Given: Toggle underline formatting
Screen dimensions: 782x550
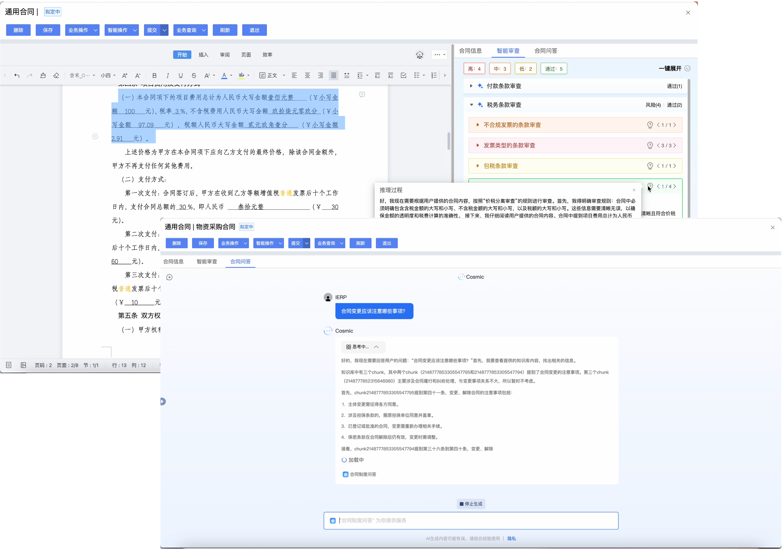Looking at the screenshot, I should pos(181,76).
